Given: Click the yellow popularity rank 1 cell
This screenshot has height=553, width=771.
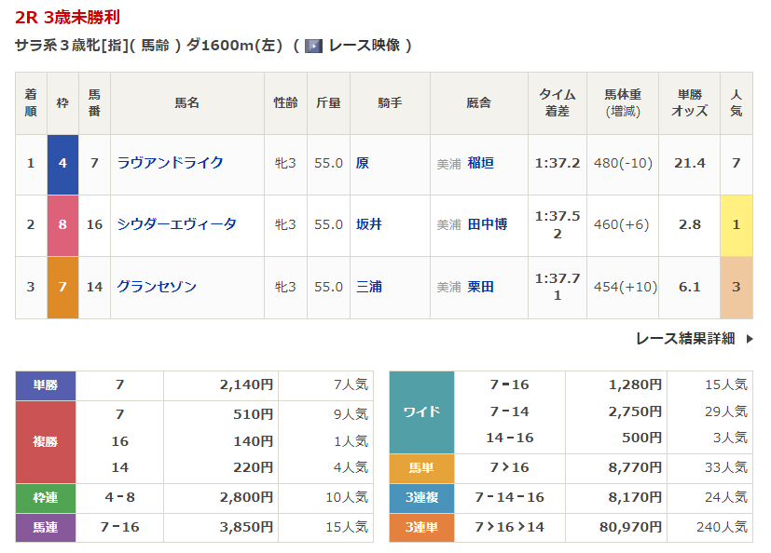Looking at the screenshot, I should pos(736,224).
